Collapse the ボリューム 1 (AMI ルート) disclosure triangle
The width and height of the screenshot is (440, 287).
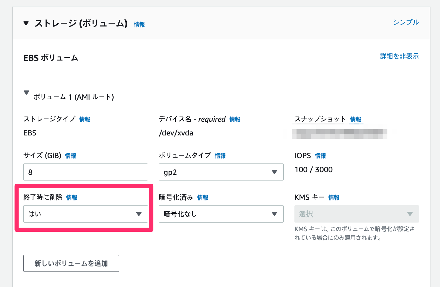tap(27, 92)
